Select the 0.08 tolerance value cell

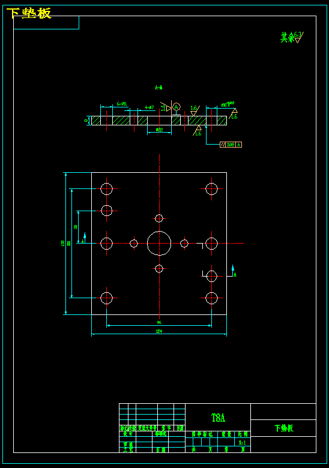pyautogui.click(x=231, y=145)
